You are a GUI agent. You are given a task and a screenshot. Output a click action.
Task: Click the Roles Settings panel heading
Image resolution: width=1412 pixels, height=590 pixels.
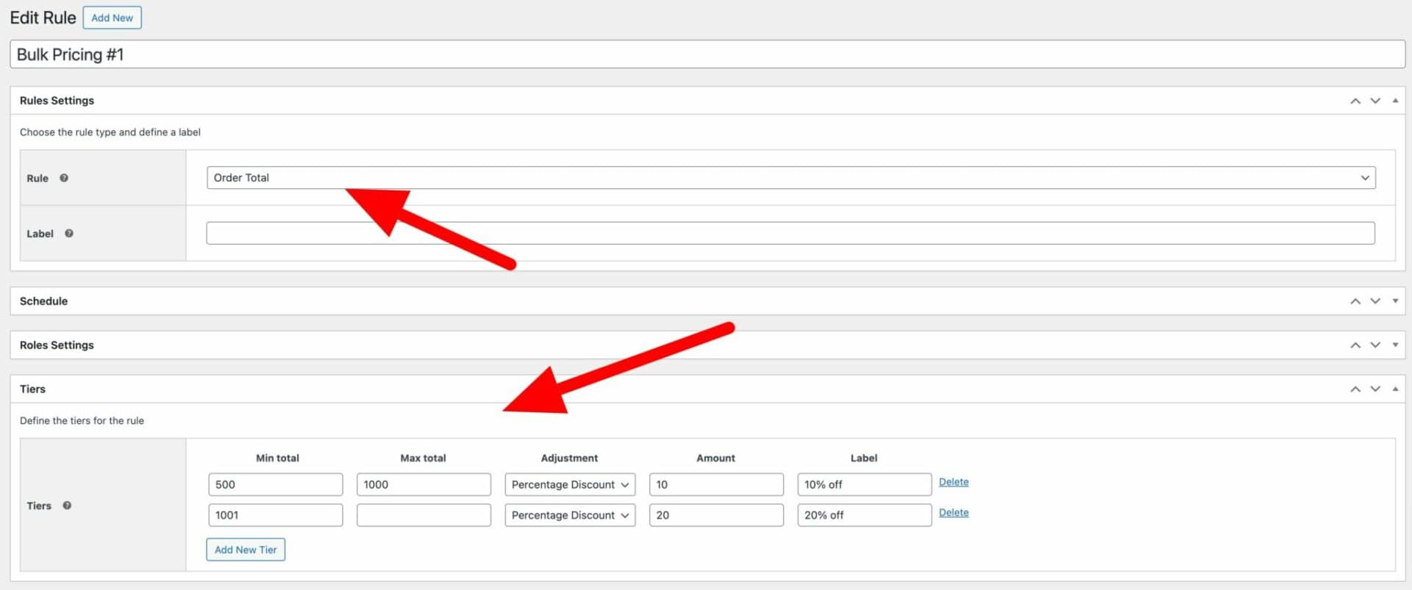click(57, 345)
